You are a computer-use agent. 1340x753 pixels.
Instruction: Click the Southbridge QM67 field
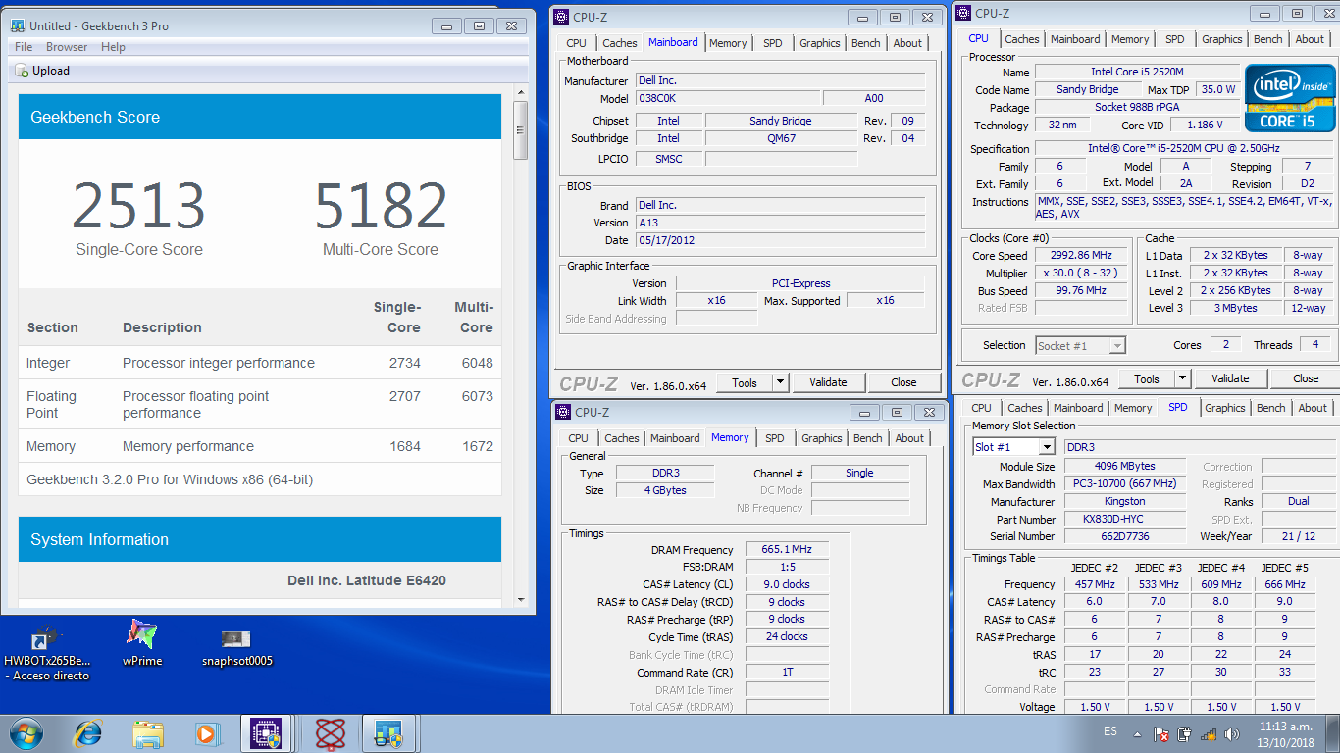781,138
